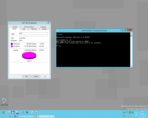Click the network status icon beside the speaker
This screenshot has width=148, height=118.
(x=124, y=116)
